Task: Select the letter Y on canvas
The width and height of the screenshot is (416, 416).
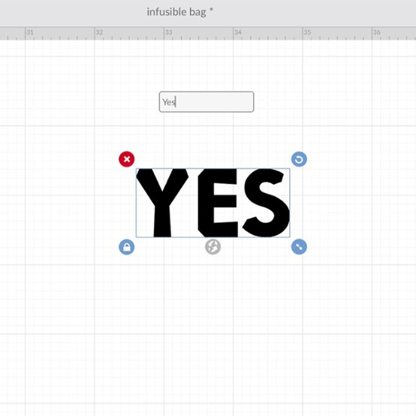Action: (x=162, y=203)
